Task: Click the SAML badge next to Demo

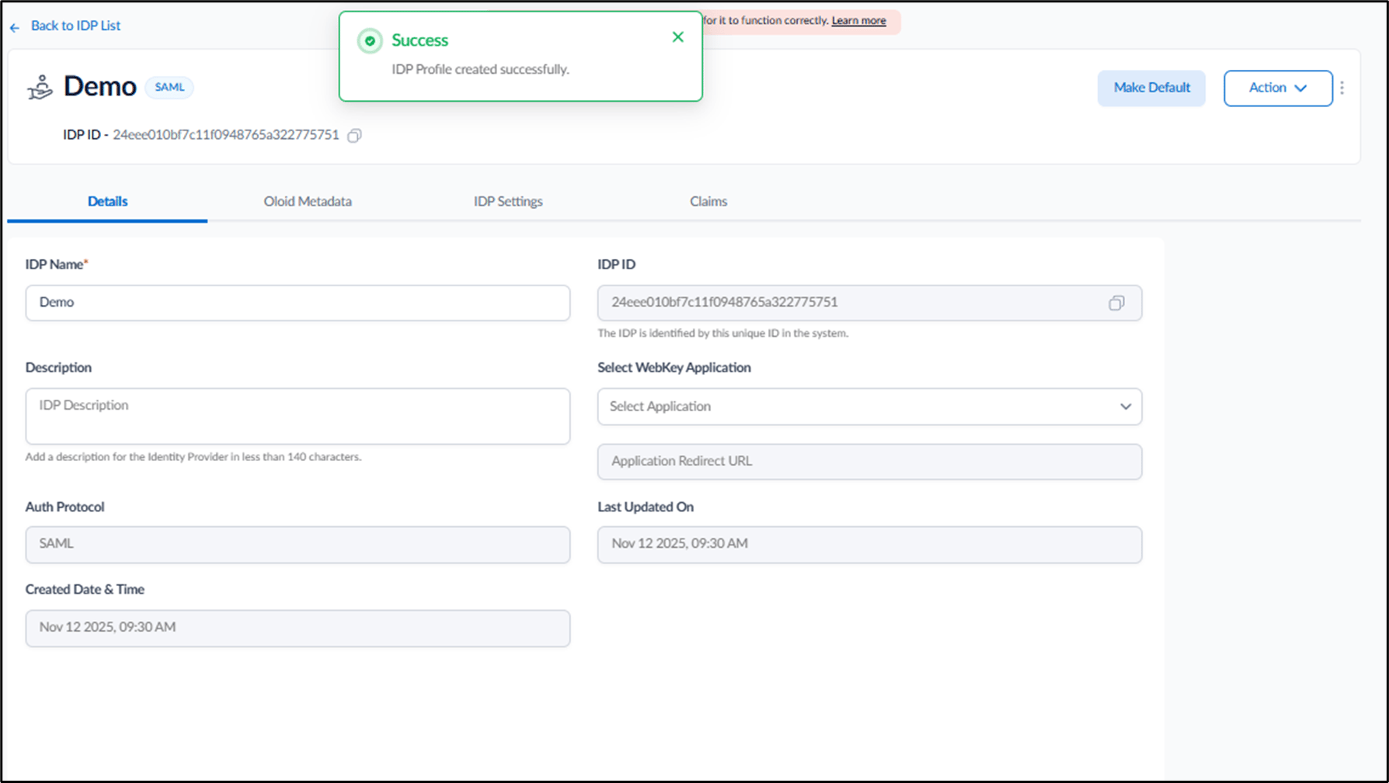Action: 169,87
